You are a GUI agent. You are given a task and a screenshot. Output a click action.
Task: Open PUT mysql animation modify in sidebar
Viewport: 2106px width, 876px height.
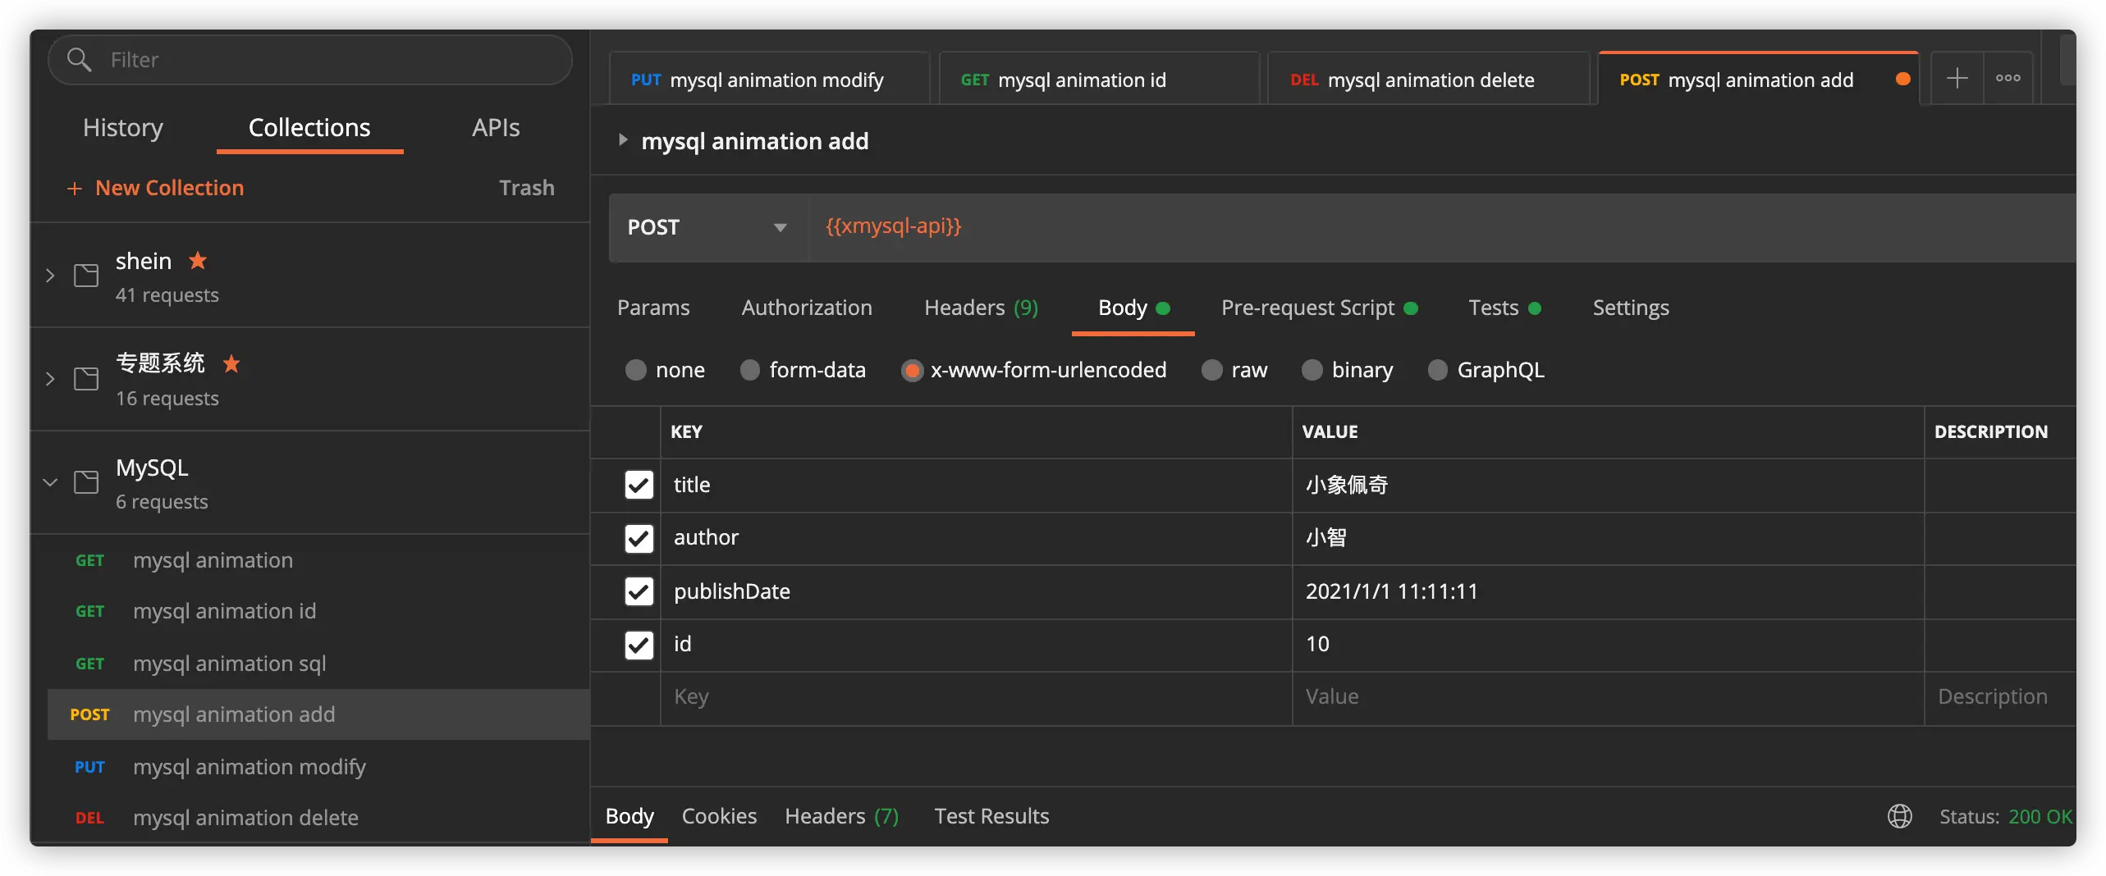click(x=318, y=767)
